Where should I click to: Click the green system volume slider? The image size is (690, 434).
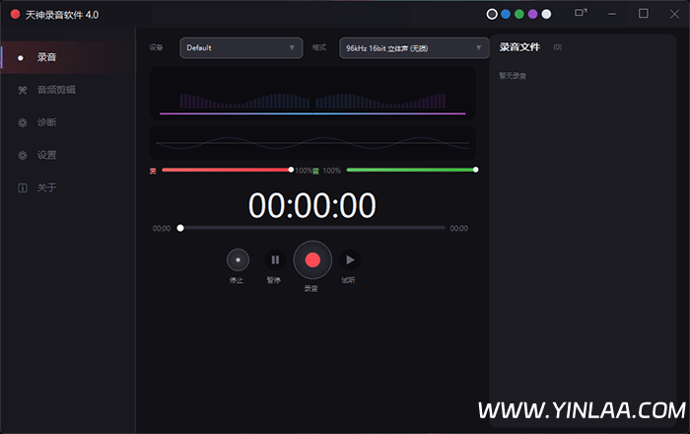[412, 170]
